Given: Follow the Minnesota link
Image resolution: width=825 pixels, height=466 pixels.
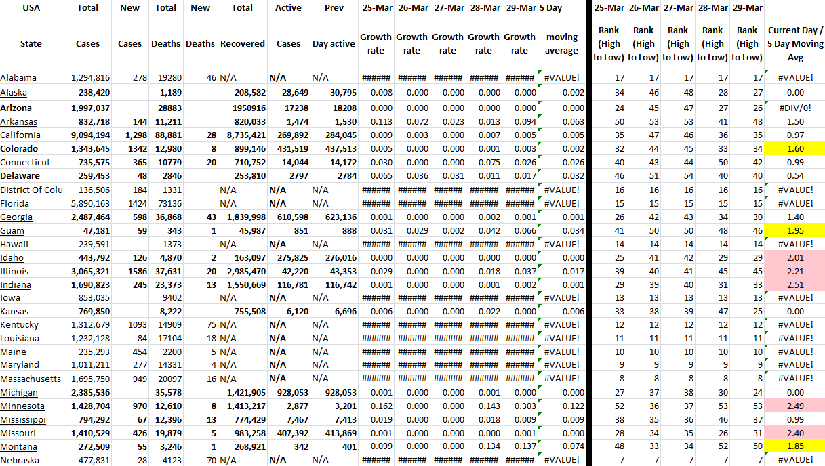Looking at the screenshot, I should point(22,406).
